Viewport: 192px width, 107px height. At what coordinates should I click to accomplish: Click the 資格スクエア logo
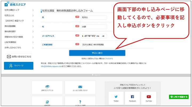point(15,4)
